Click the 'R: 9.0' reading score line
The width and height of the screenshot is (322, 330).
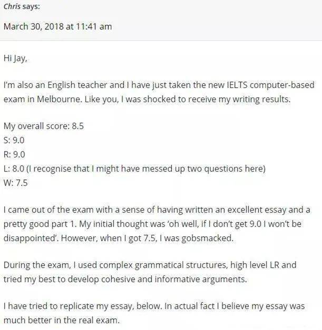[x=14, y=154]
